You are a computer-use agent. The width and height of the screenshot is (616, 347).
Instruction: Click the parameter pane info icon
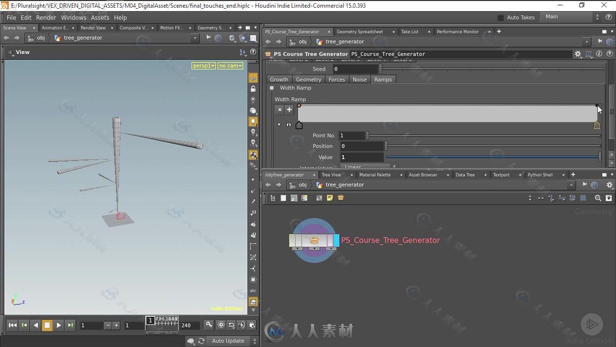coord(599,54)
